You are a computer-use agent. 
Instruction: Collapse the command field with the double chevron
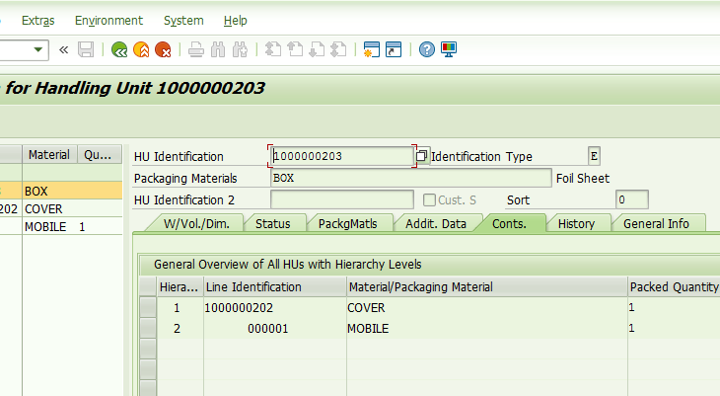click(63, 49)
